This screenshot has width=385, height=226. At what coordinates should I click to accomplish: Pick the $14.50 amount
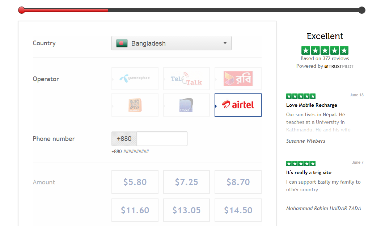pos(238,210)
